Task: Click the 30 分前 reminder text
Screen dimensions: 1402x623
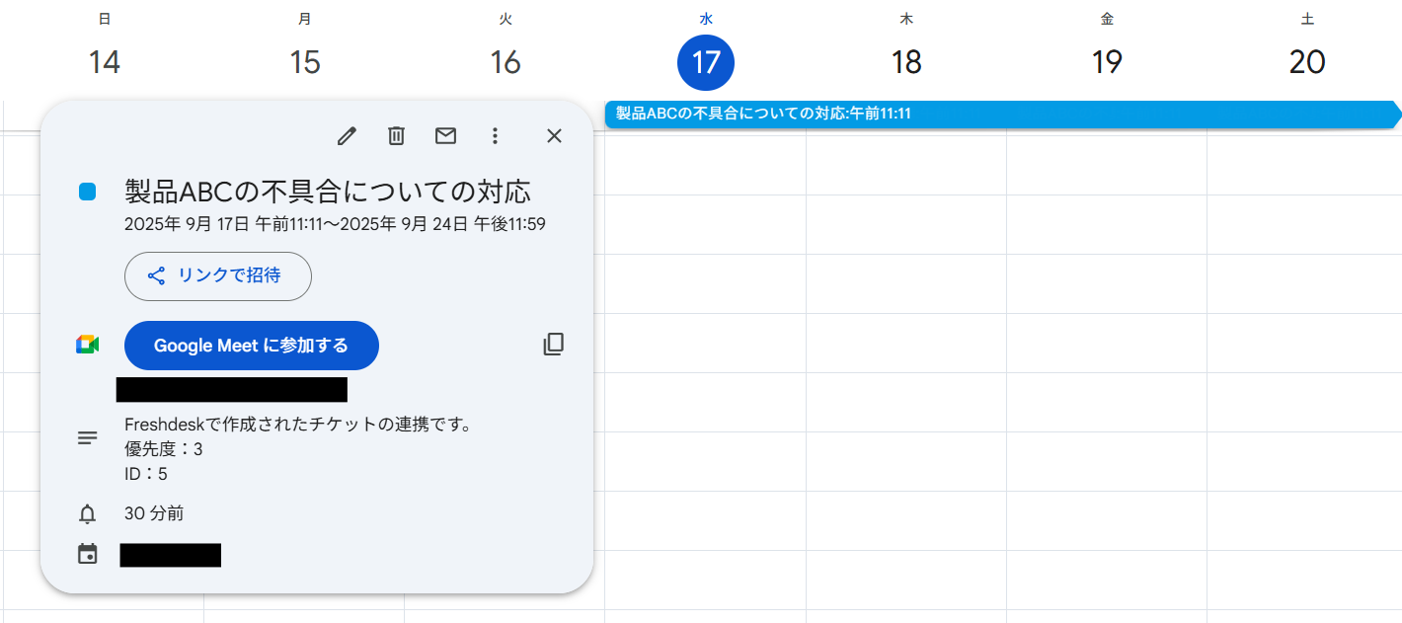Action: pyautogui.click(x=154, y=513)
